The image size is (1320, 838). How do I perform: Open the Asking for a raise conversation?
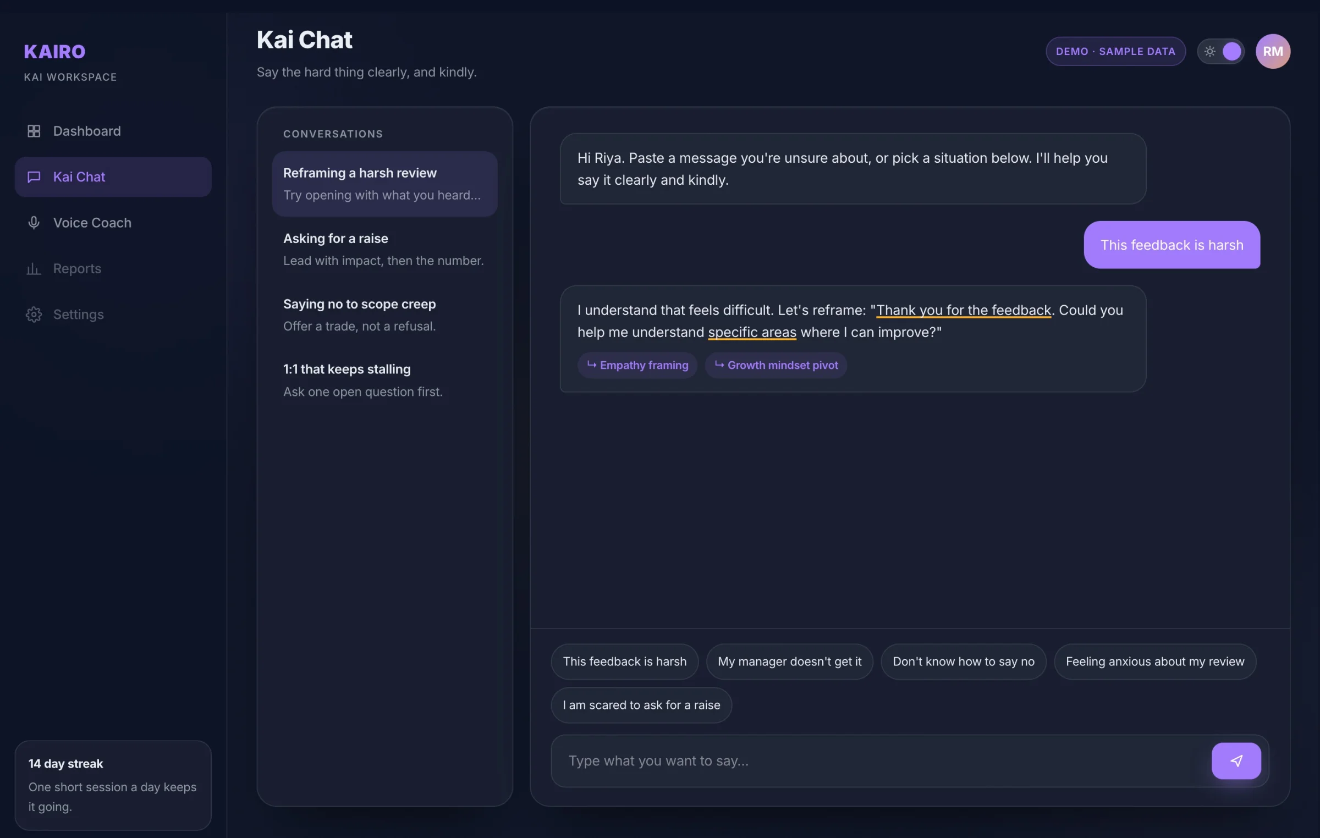pos(384,249)
